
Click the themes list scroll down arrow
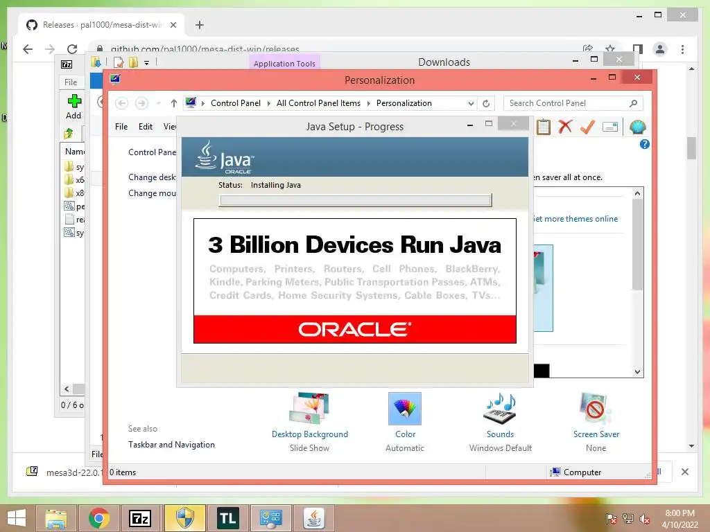point(638,372)
